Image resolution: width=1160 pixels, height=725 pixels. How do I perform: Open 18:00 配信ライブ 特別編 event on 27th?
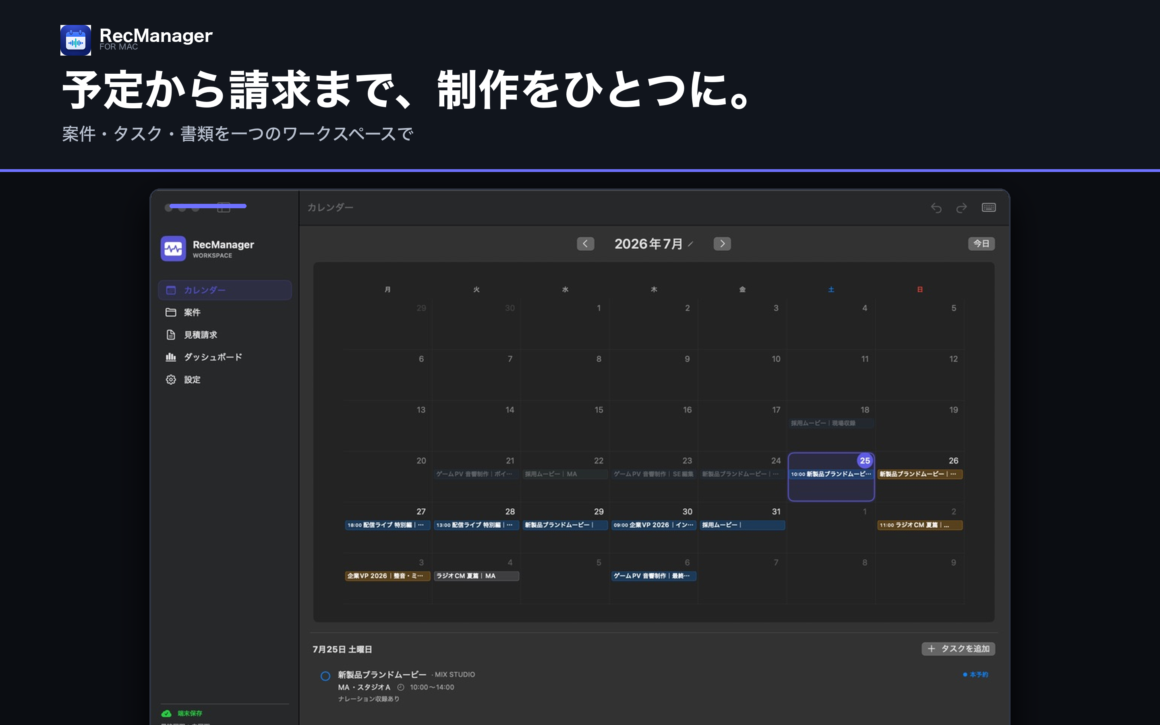[x=387, y=524]
